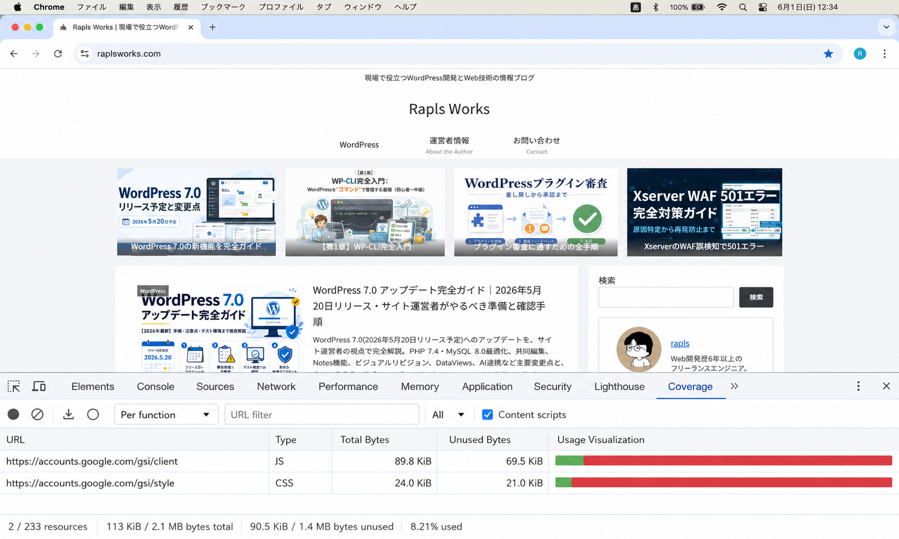Sort by Total Bytes column

point(384,440)
